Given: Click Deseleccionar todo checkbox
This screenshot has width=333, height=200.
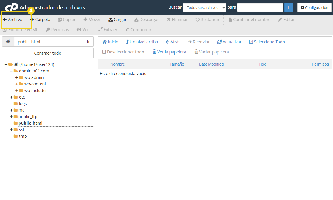Looking at the screenshot, I should pos(104,52).
